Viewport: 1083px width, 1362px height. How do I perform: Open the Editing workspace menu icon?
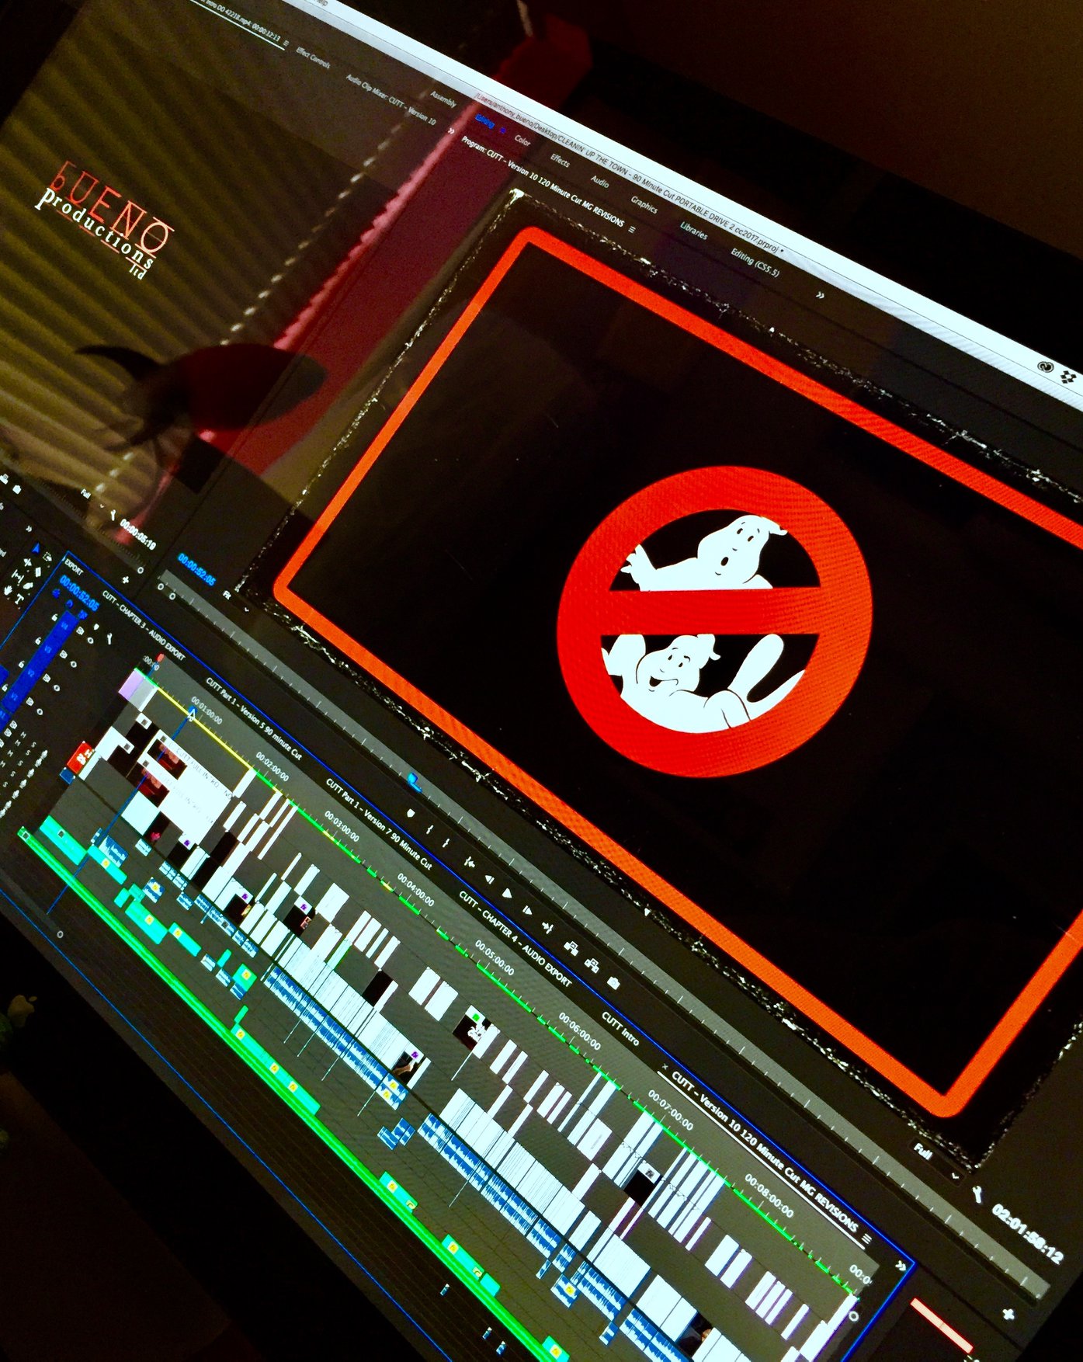(502, 130)
